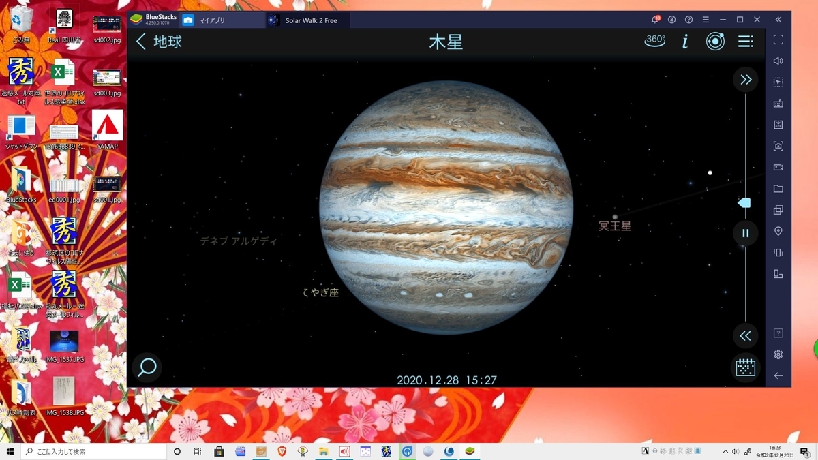
Task: Open the calendar date picker
Action: [x=746, y=368]
